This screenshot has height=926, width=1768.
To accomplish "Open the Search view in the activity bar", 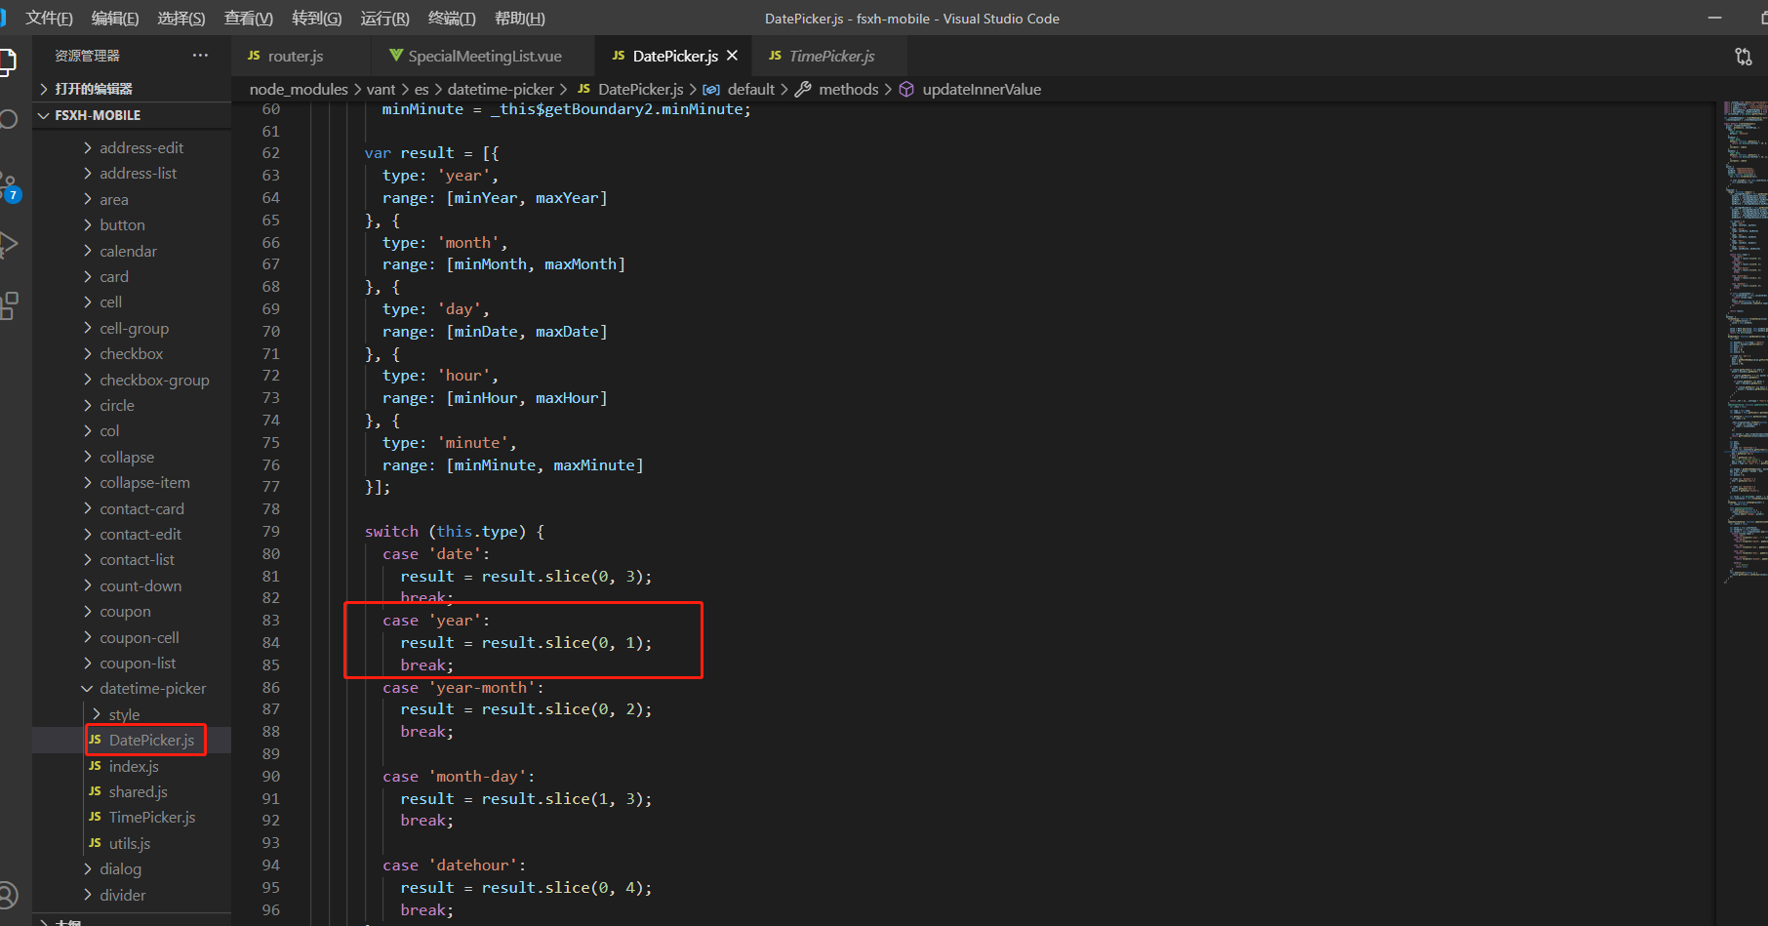I will 8,120.
